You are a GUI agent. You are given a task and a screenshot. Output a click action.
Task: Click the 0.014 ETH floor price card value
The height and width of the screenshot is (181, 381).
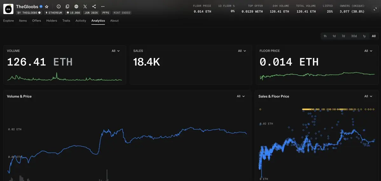click(289, 62)
